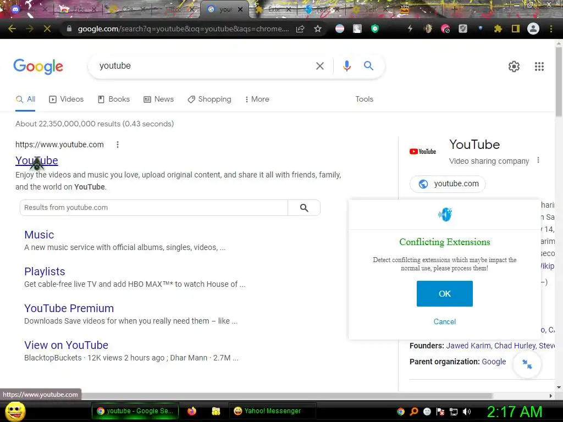
Task: Cancel the Conflicting Extensions dialog
Action: point(444,322)
